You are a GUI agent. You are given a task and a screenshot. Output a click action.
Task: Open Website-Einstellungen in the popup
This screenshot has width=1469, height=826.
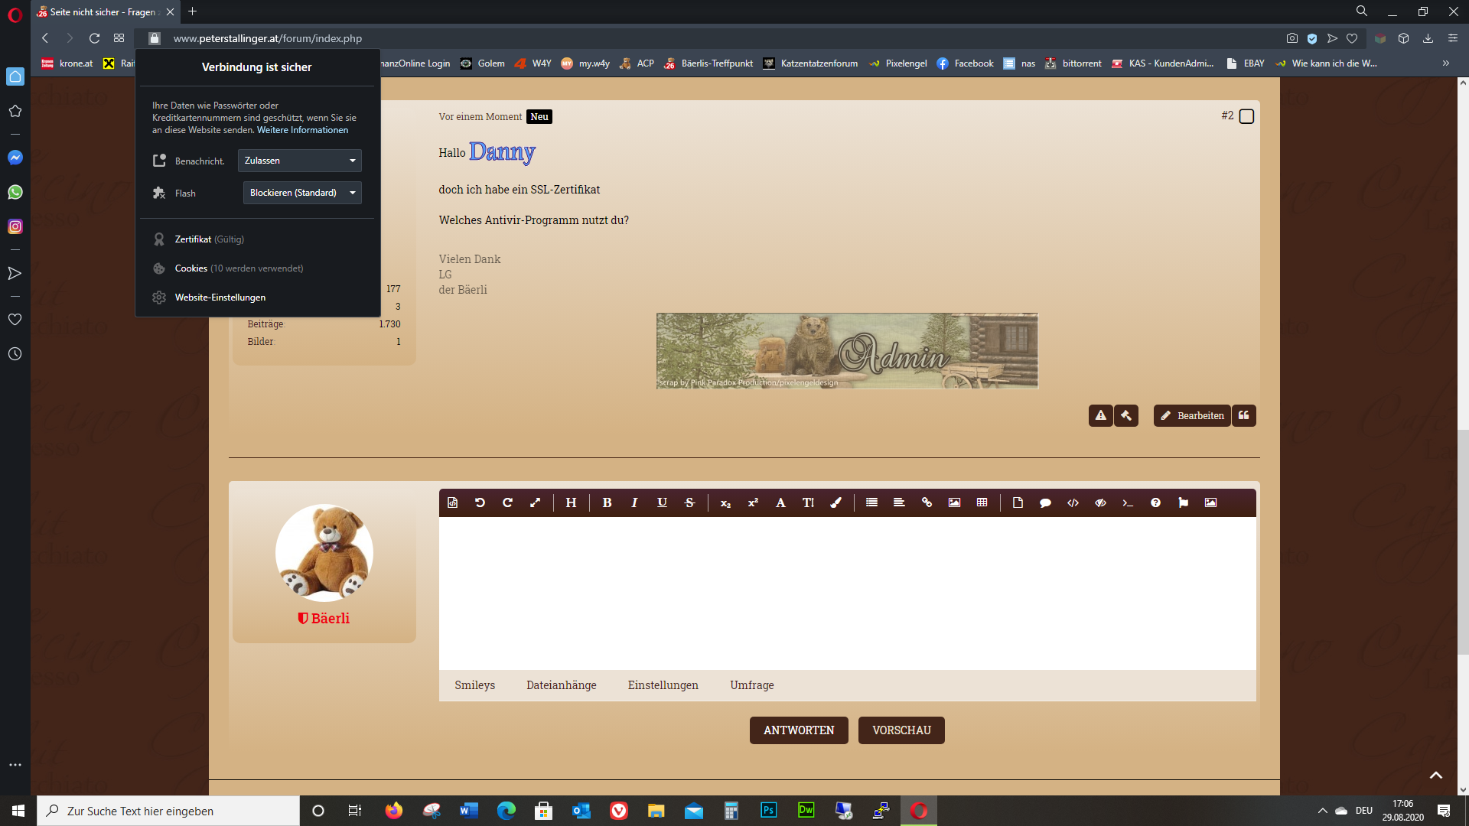click(220, 298)
